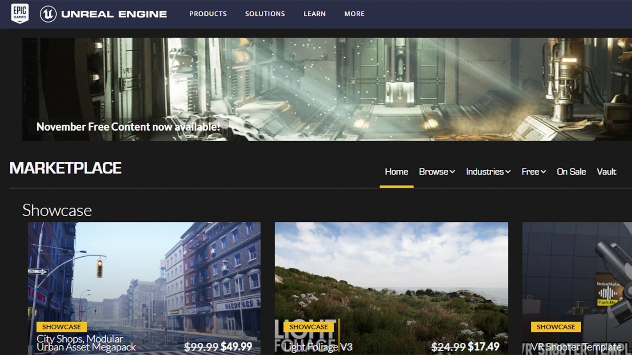Click 'City Shops, Modular Urban Asset Megapack' title
Viewport: 632px width, 355px height.
click(x=86, y=343)
